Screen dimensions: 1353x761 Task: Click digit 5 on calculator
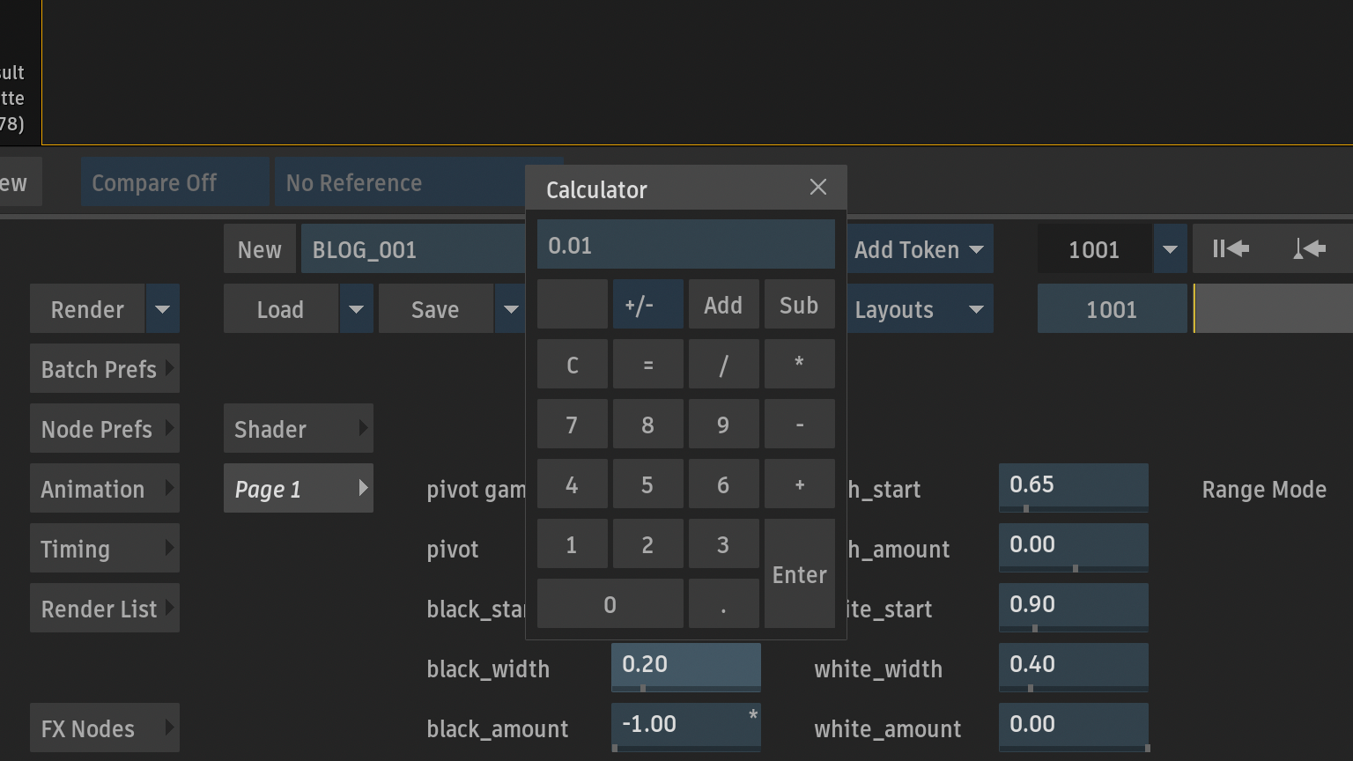648,484
